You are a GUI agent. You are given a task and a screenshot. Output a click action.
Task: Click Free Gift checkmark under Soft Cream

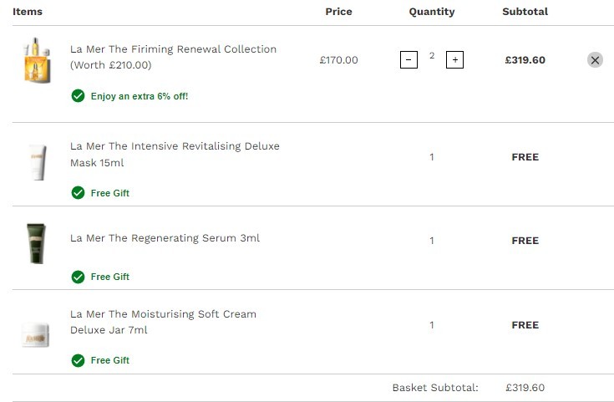[78, 360]
